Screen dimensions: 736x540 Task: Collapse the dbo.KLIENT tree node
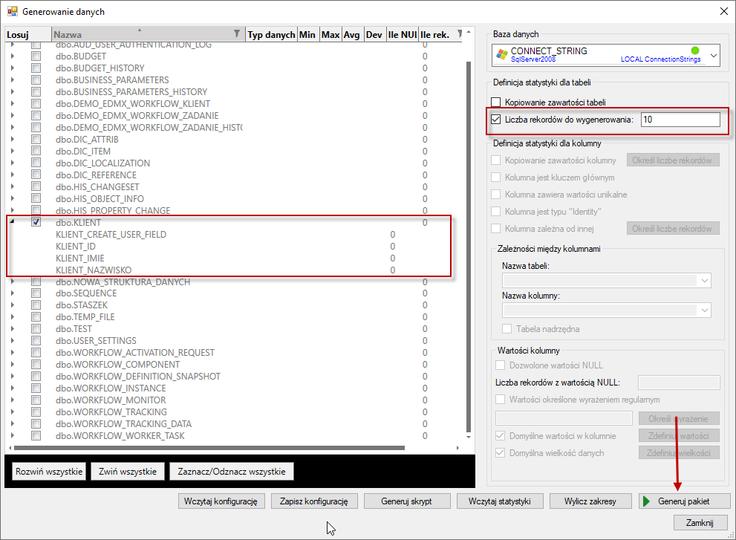coord(12,221)
